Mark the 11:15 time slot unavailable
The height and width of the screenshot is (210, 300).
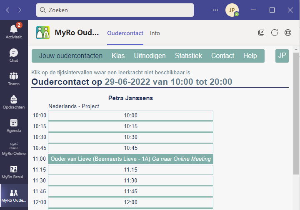pyautogui.click(x=130, y=170)
